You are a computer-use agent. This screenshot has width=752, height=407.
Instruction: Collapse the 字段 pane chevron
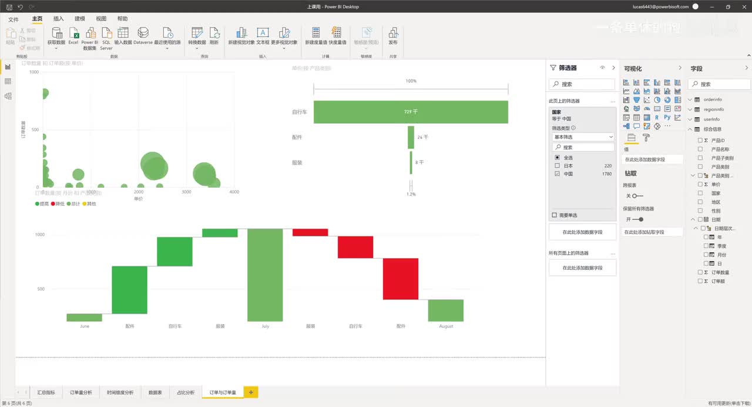pyautogui.click(x=747, y=68)
